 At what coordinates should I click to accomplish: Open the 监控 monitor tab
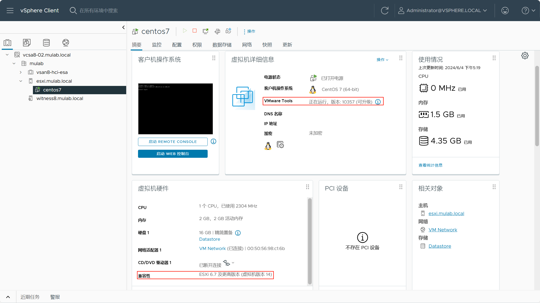(x=157, y=45)
